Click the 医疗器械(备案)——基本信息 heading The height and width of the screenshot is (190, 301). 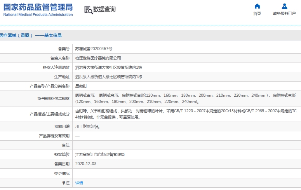(x=31, y=35)
